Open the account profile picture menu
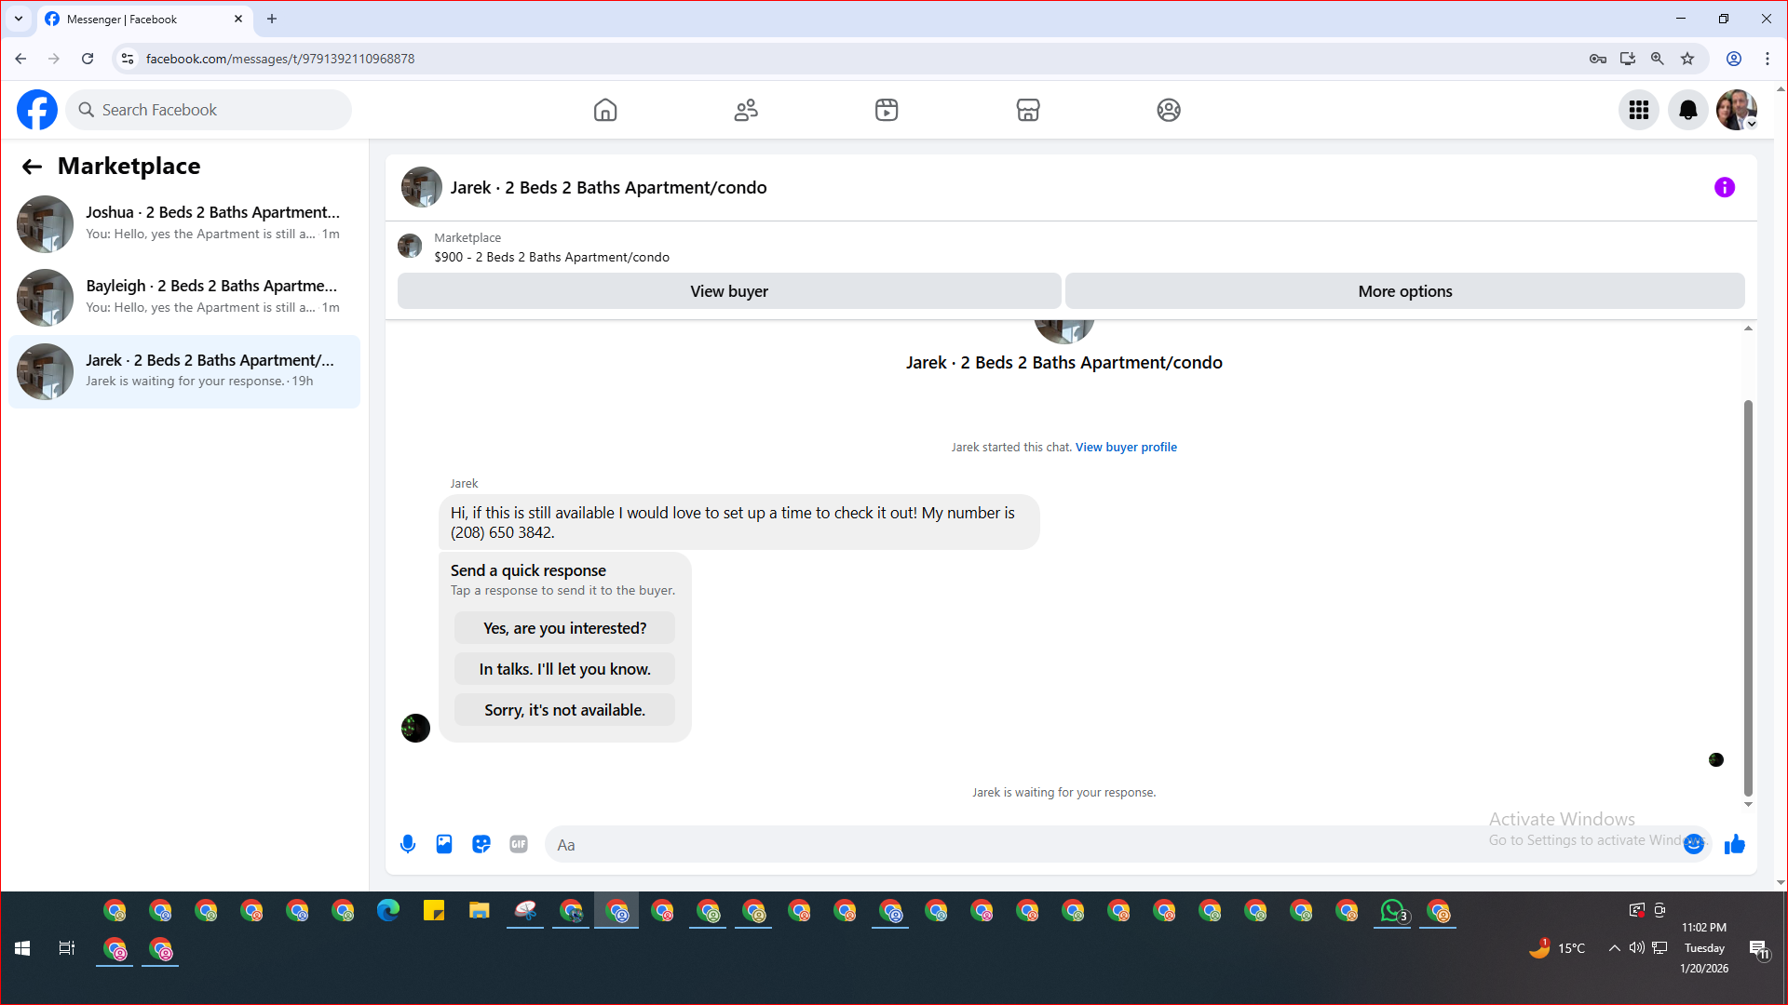The height and width of the screenshot is (1005, 1788). 1737,110
